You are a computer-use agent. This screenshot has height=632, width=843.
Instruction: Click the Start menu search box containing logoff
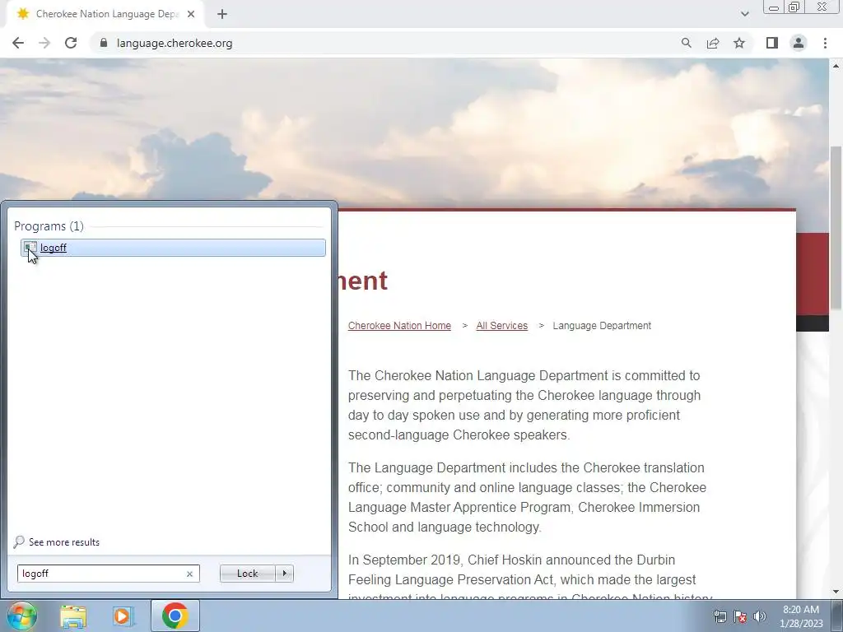point(108,574)
